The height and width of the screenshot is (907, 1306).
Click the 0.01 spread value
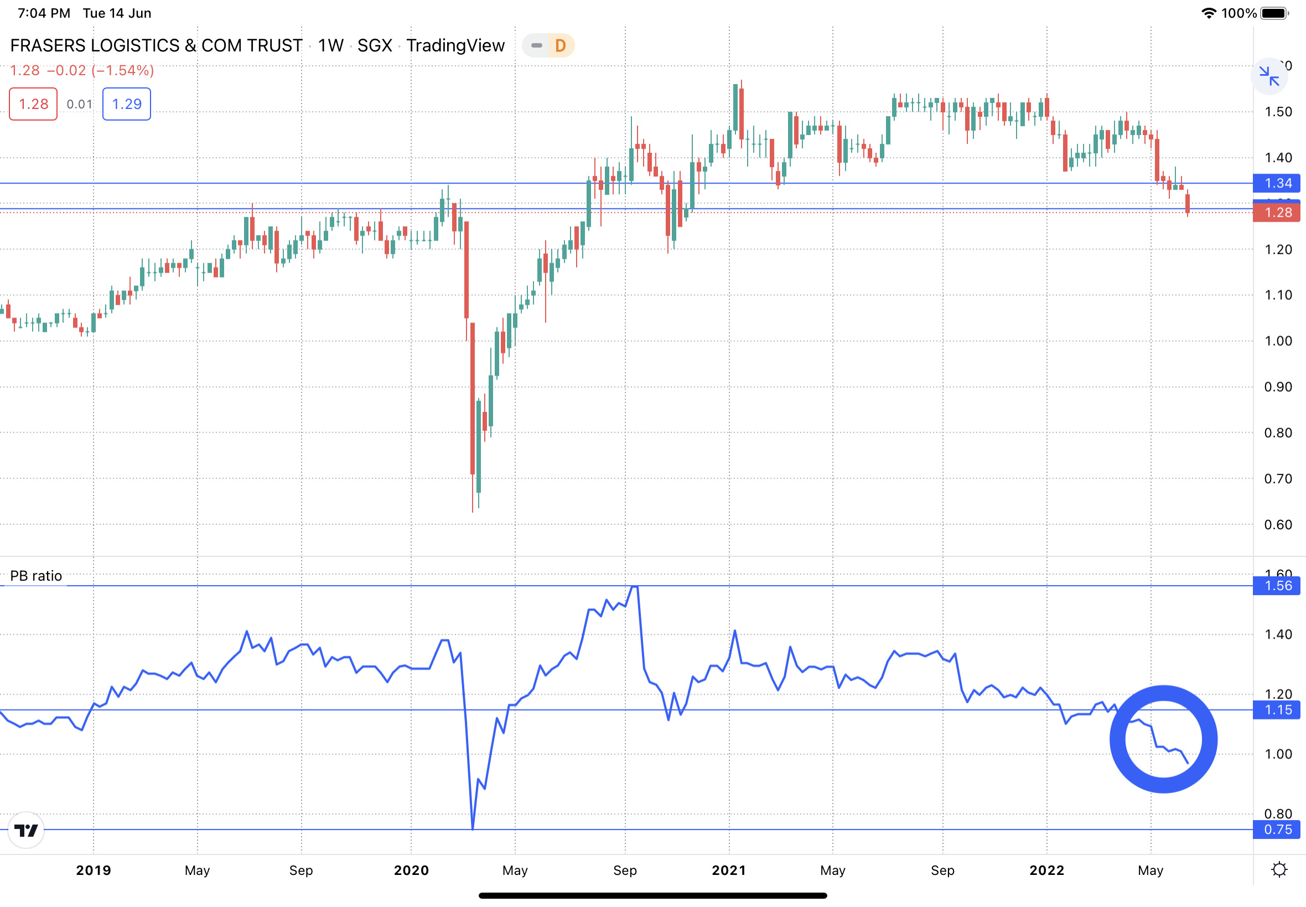[79, 104]
